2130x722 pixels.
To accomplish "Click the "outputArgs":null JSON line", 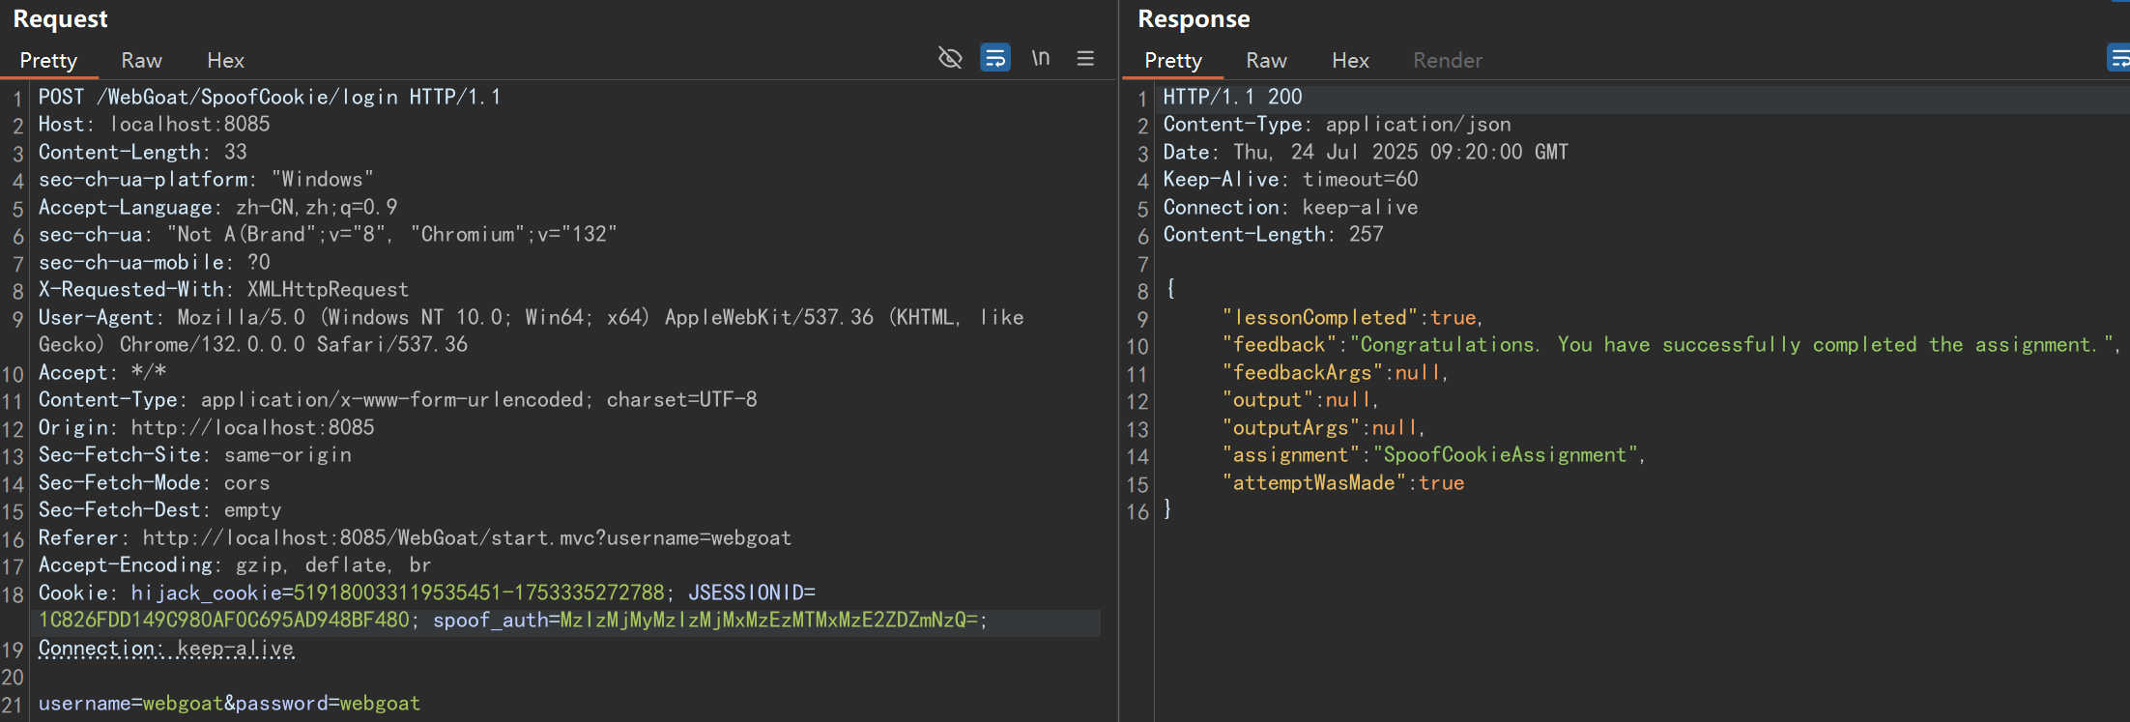I will coord(1324,427).
